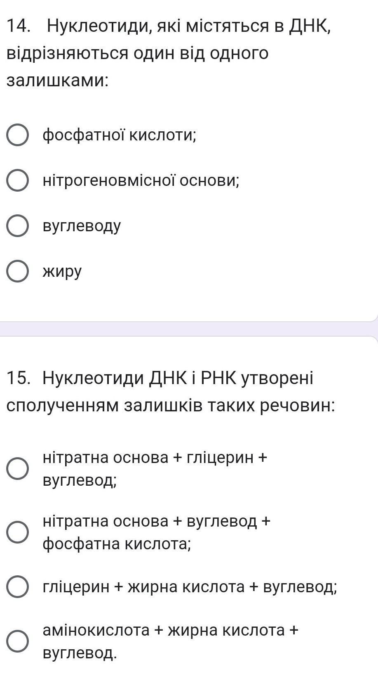The width and height of the screenshot is (378, 679).
Task: Tap the «вуглеводу» answer label
Action: coord(82,226)
